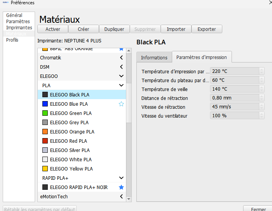Click the grey swatch of ELEGOO Grey PLA
This screenshot has width=272, height=211.
[45, 122]
